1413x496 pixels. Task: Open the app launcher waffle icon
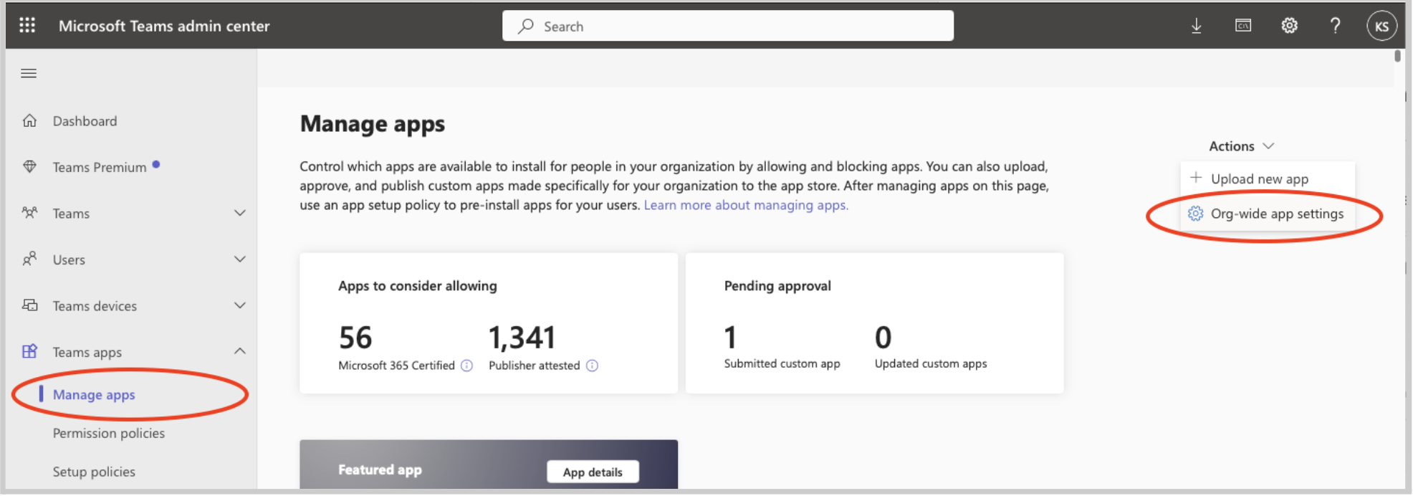(27, 26)
